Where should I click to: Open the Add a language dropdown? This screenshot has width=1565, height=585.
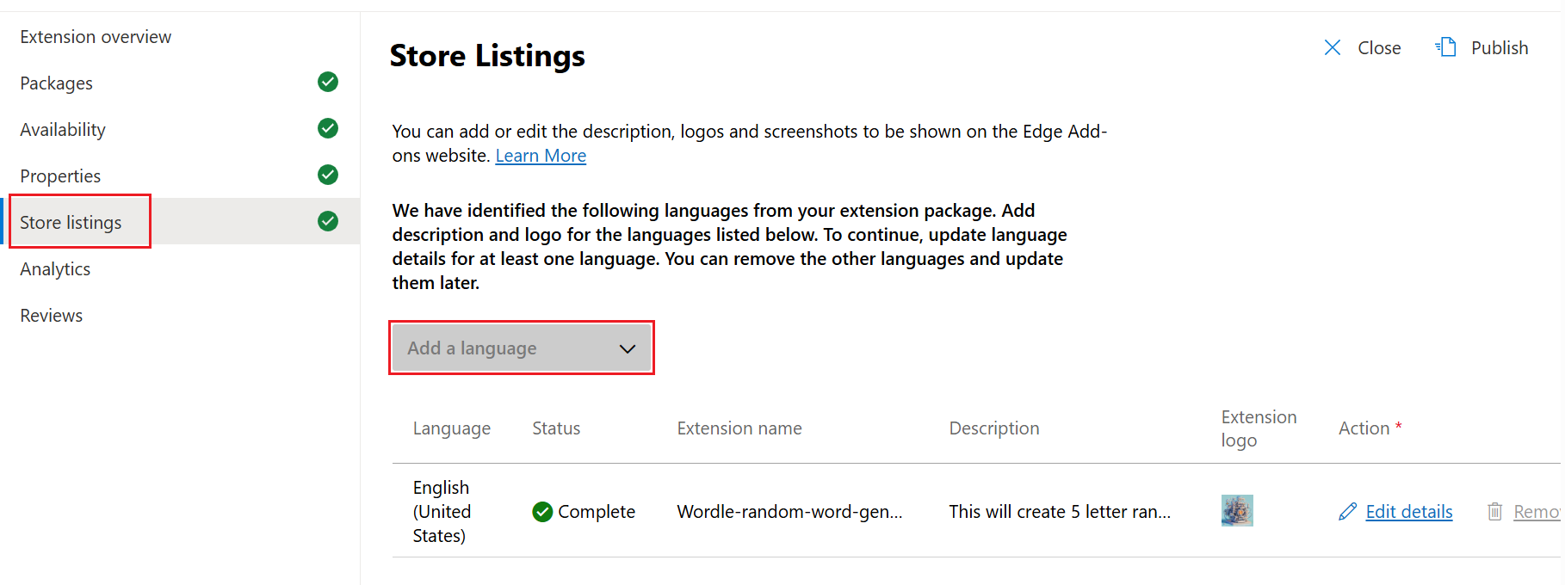tap(522, 348)
